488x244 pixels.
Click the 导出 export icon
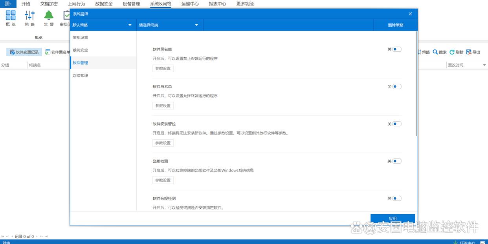pyautogui.click(x=469, y=52)
